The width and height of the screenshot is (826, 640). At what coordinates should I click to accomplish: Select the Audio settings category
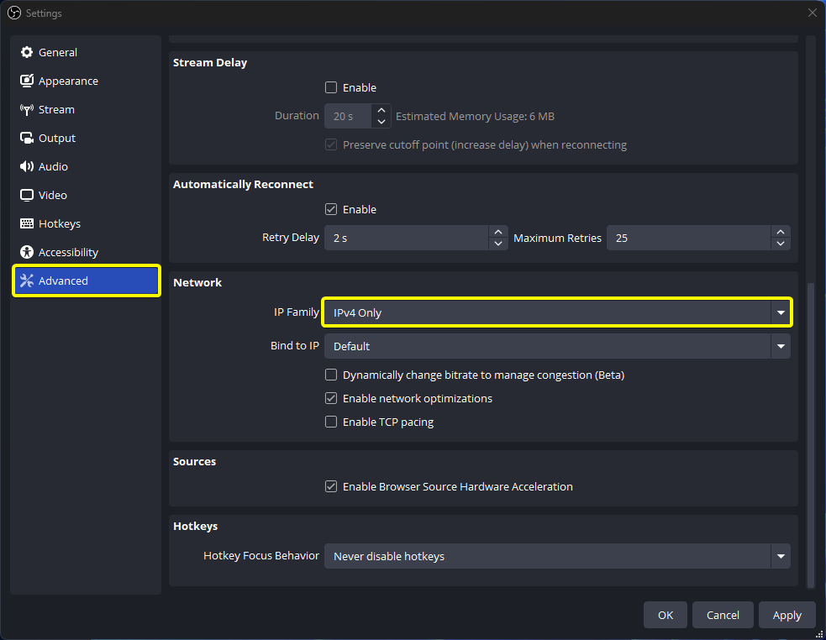point(87,166)
